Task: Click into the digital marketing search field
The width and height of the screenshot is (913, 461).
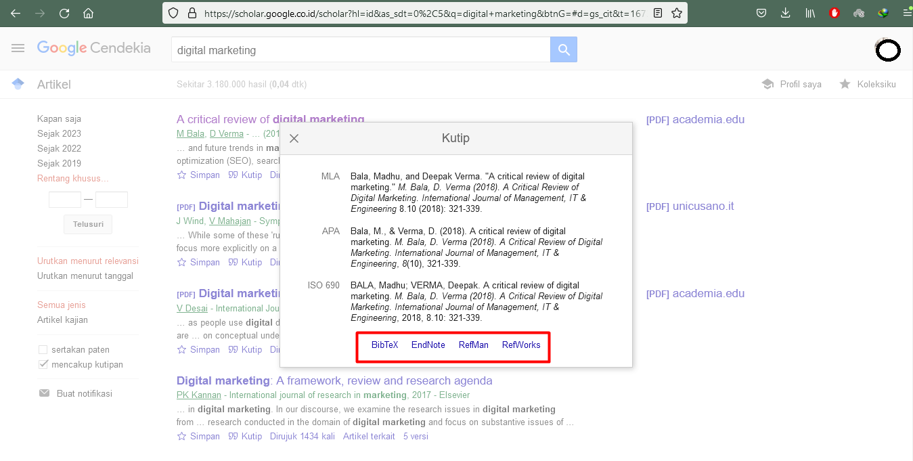Action: 360,49
